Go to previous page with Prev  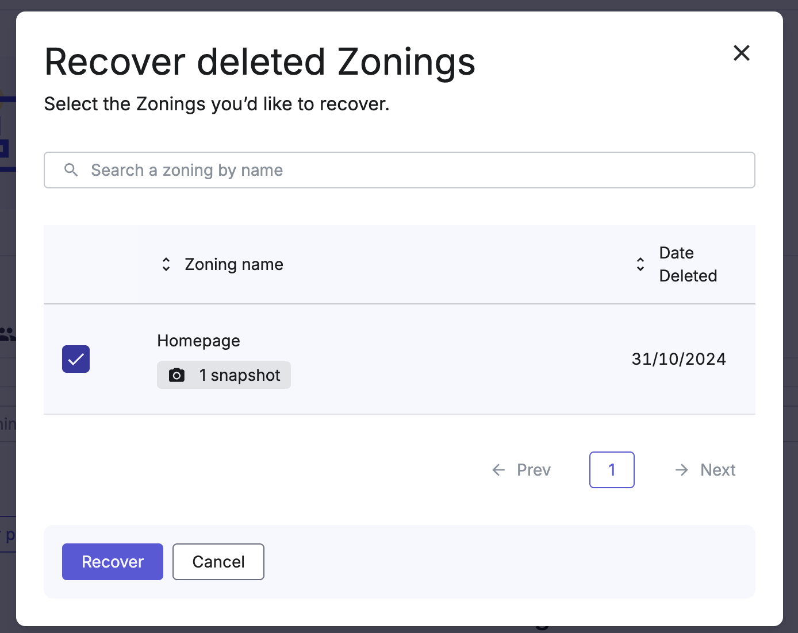(x=521, y=470)
